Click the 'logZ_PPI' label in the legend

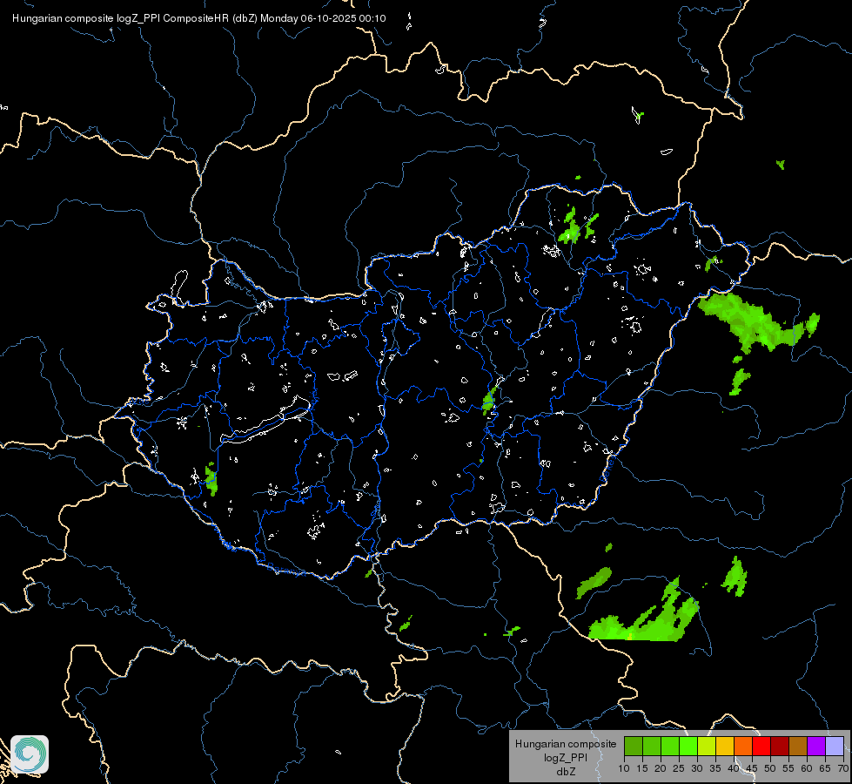pos(566,757)
